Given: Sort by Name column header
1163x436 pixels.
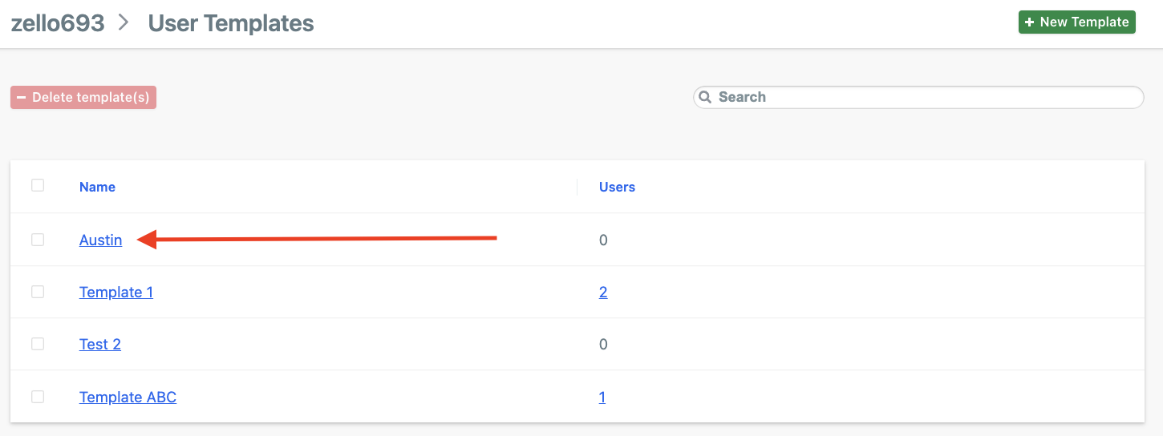Looking at the screenshot, I should point(97,187).
